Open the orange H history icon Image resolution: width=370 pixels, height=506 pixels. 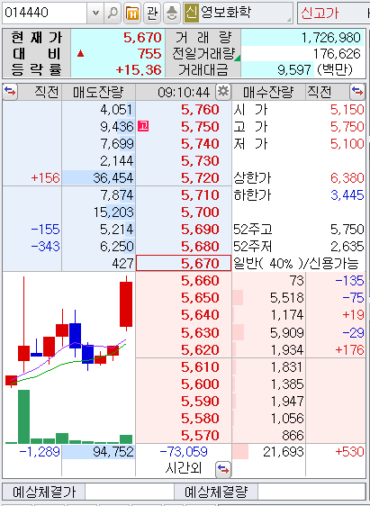click(132, 13)
